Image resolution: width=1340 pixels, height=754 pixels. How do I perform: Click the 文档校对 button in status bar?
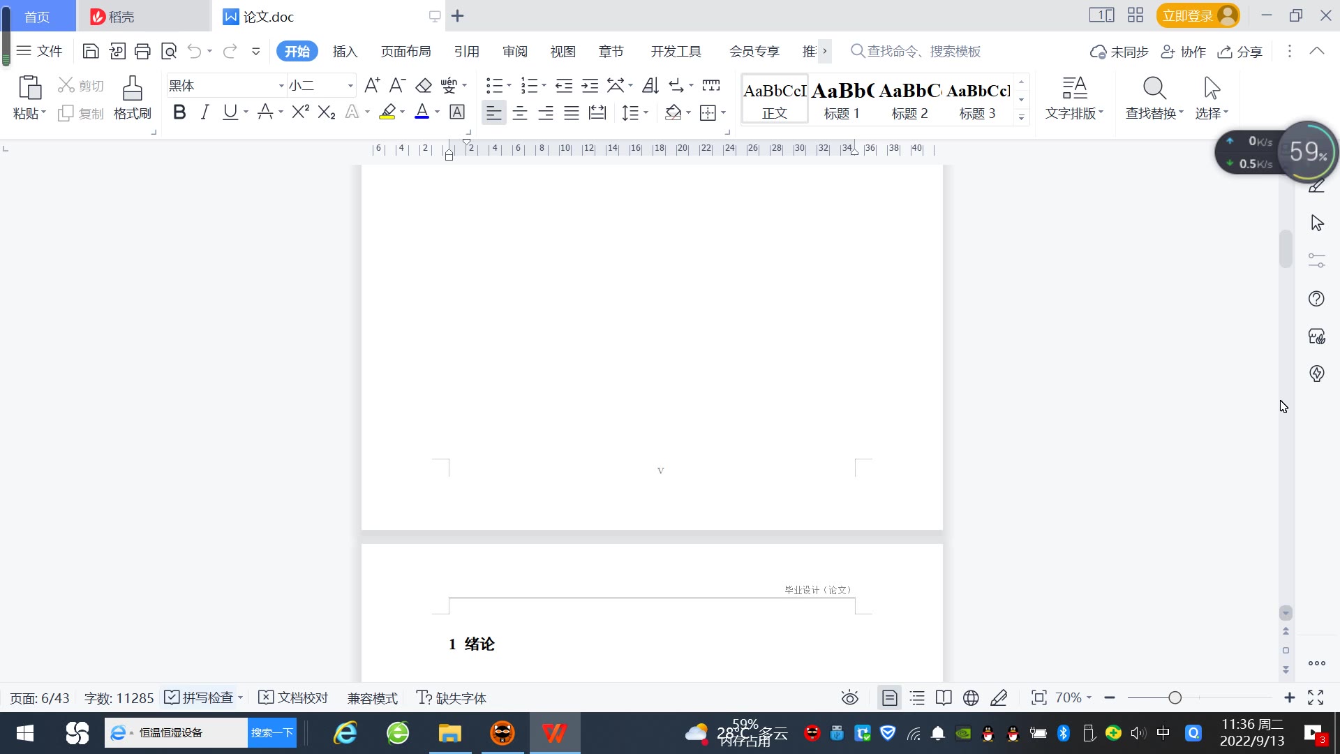click(293, 697)
